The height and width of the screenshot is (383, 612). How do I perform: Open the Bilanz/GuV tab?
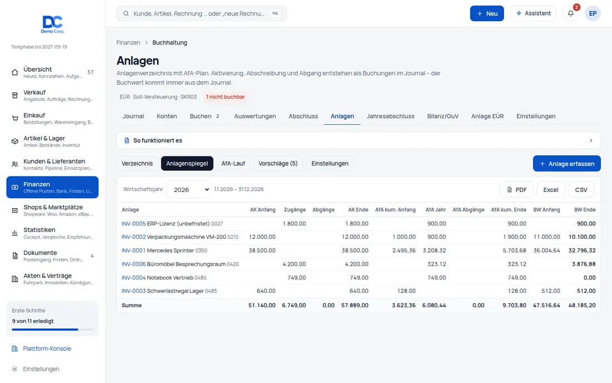[x=443, y=116]
